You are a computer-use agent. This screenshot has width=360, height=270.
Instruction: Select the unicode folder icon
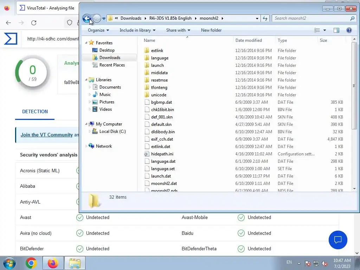(147, 95)
